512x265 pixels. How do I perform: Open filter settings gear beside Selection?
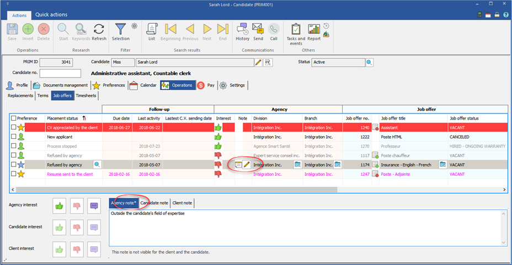134,26
